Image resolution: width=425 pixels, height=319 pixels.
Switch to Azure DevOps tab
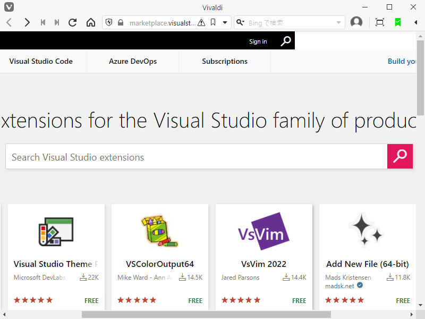click(133, 61)
